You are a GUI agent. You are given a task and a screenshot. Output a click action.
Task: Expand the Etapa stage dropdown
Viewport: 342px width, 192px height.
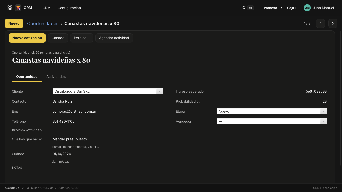pos(272,111)
